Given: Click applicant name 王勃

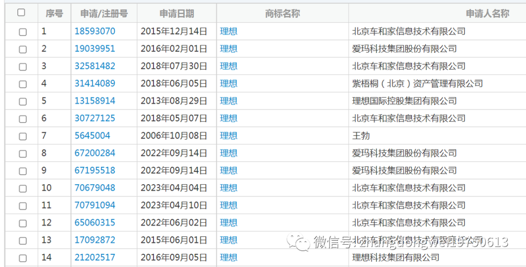Looking at the screenshot, I should (360, 136).
